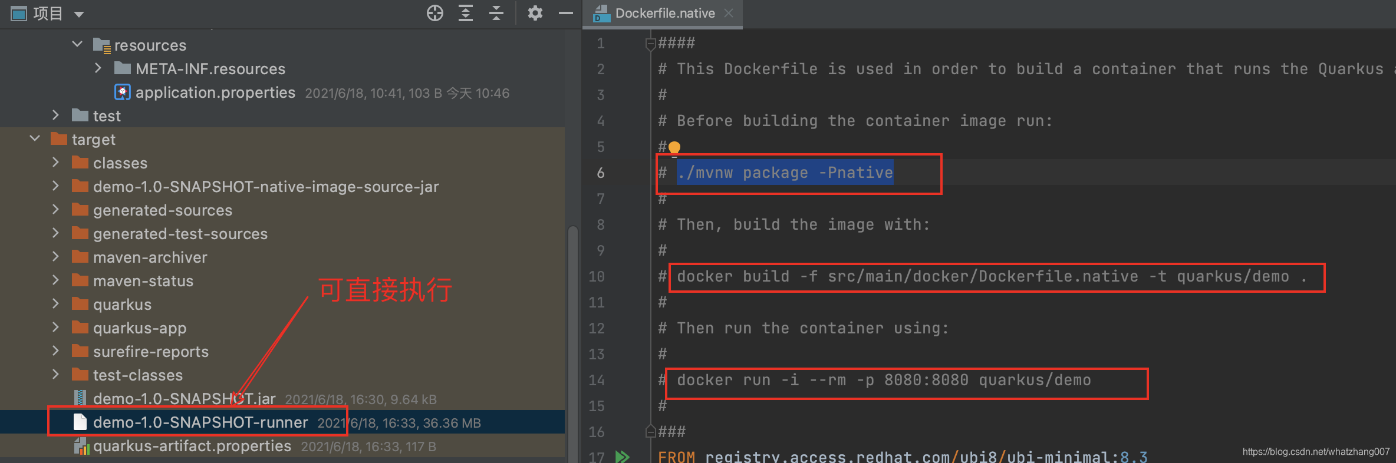Click the demo-1.0-SNAPSHOT-runner file icon
Viewport: 1396px width, 463px height.
click(x=80, y=422)
